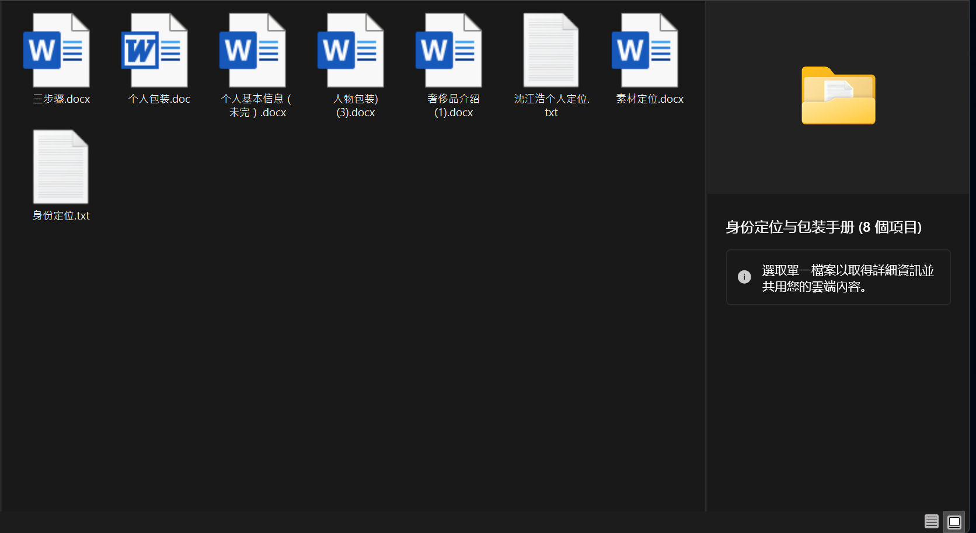Click the info circle icon in details pane
The width and height of the screenshot is (976, 533).
pos(744,277)
